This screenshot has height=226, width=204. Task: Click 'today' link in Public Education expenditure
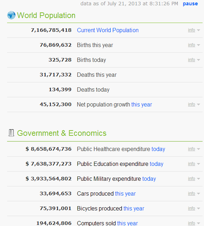click(x=157, y=164)
